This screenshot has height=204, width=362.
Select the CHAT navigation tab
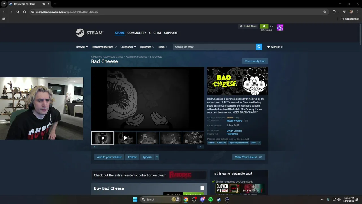(157, 33)
